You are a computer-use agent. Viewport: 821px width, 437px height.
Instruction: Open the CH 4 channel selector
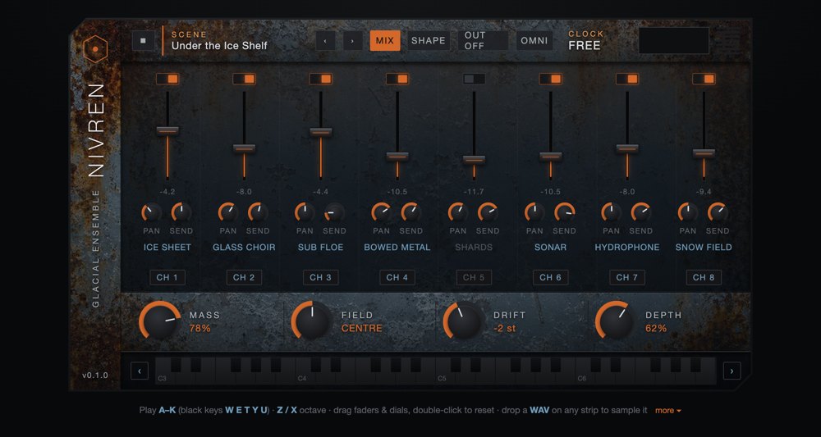point(397,278)
